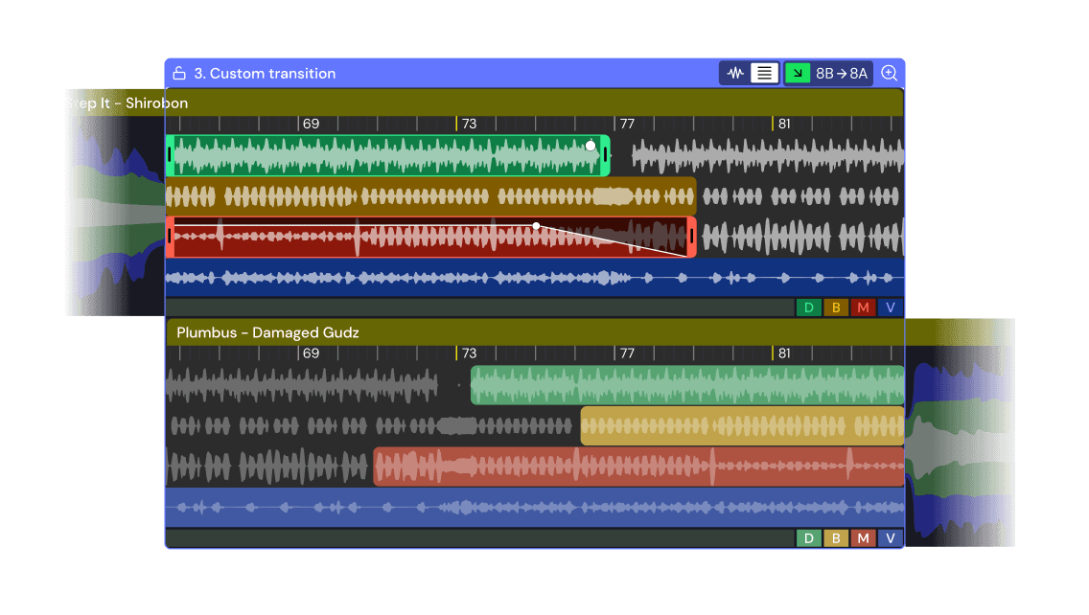The image size is (1089, 615).
Task: Toggle the B bass stem on Damaged Gudz
Action: [836, 537]
